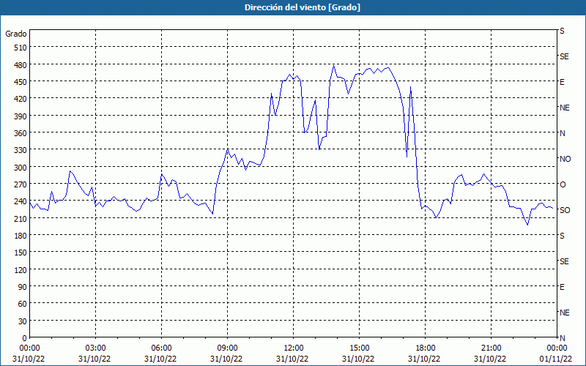Click the 300 y-axis tick label

(x=21, y=168)
